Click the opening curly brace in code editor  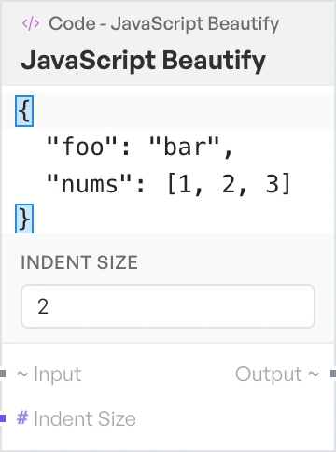(24, 111)
